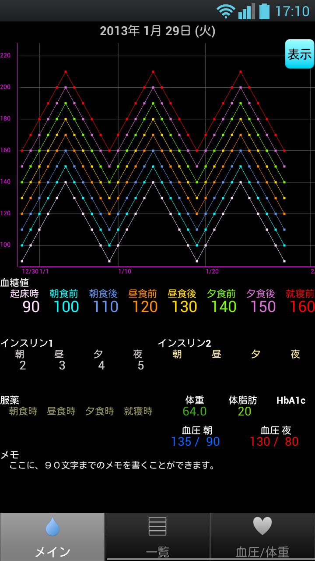The height and width of the screenshot is (561, 315).
Task: Tap the 12/30 date axis label
Action: coord(30,271)
